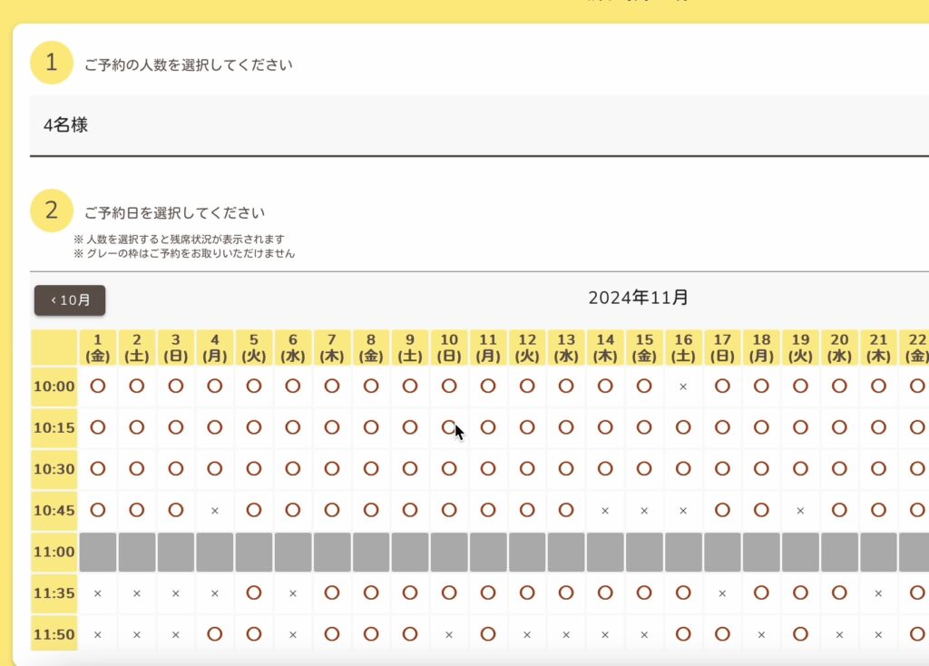Select the 11:35 circle on November 16
Screen dimensions: 929x666
[x=683, y=593]
